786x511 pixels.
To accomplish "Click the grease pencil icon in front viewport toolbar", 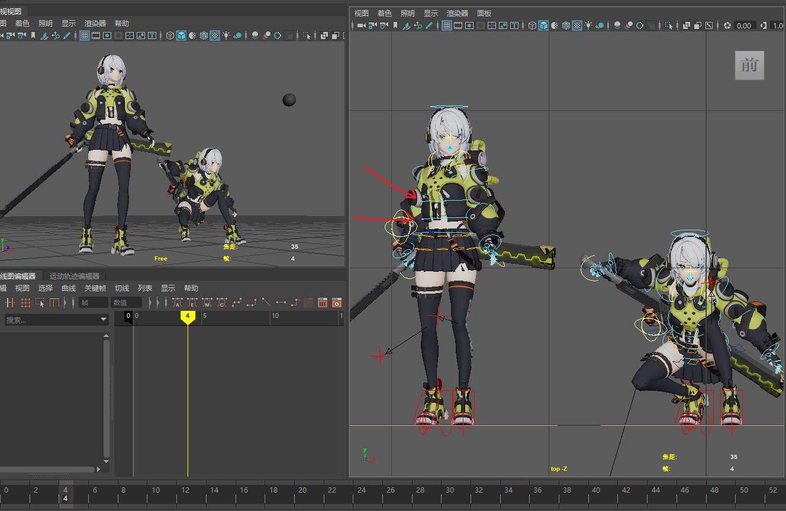I will click(430, 25).
